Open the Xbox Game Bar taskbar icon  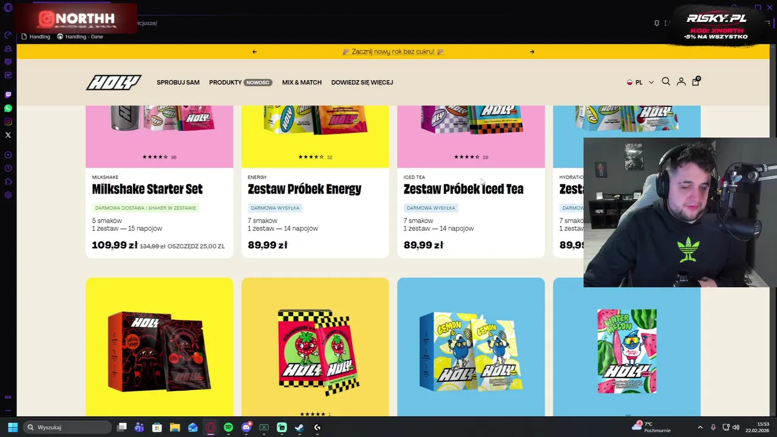(264, 427)
